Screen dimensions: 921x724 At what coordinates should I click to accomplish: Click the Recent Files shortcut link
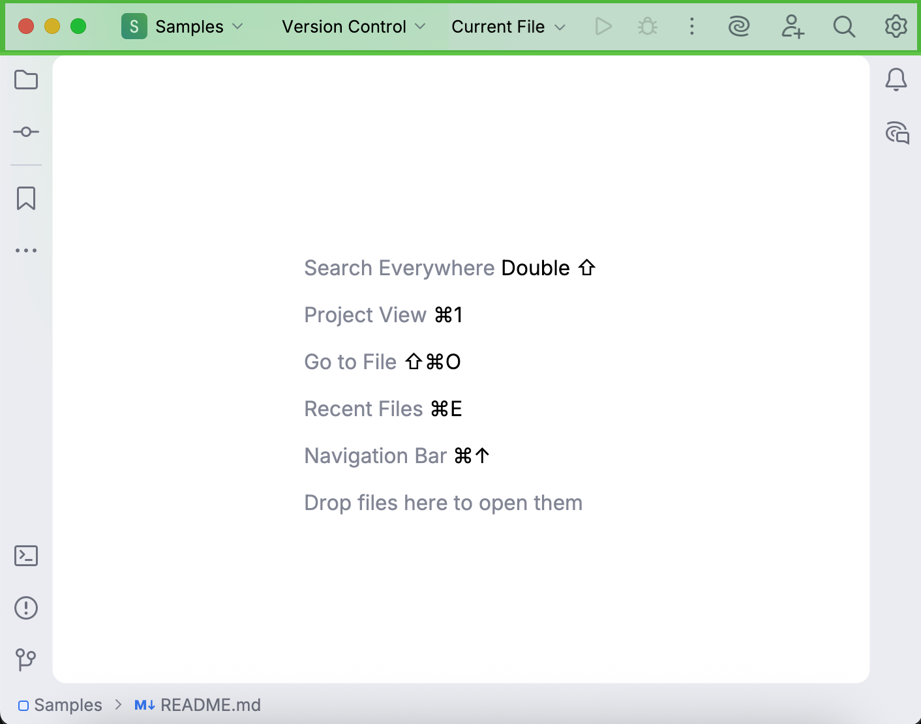tap(363, 408)
